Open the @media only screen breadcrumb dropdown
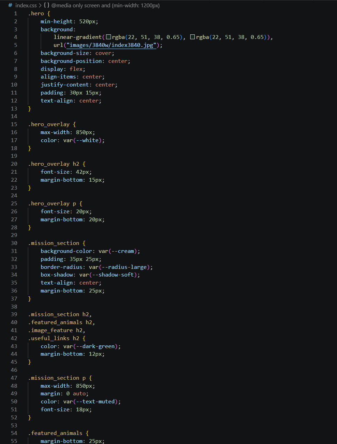The width and height of the screenshot is (337, 444). (x=105, y=6)
